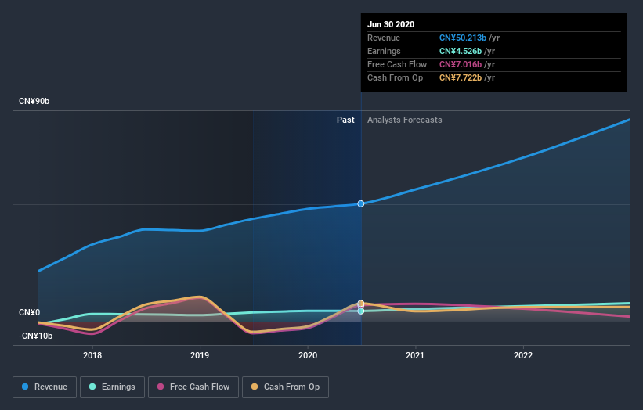
Task: Click the Analysts Forecasts label
Action: pyautogui.click(x=405, y=120)
